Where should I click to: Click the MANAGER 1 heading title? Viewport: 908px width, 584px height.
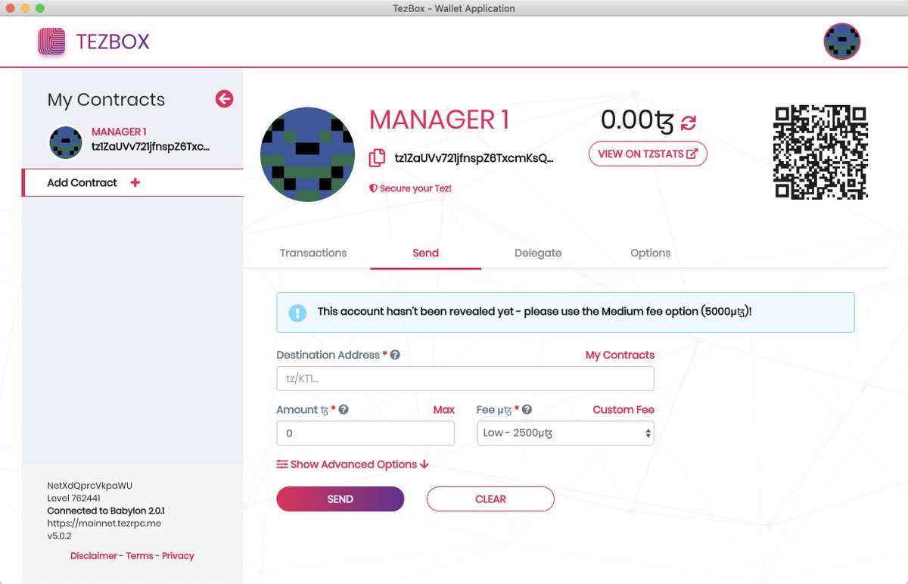440,120
